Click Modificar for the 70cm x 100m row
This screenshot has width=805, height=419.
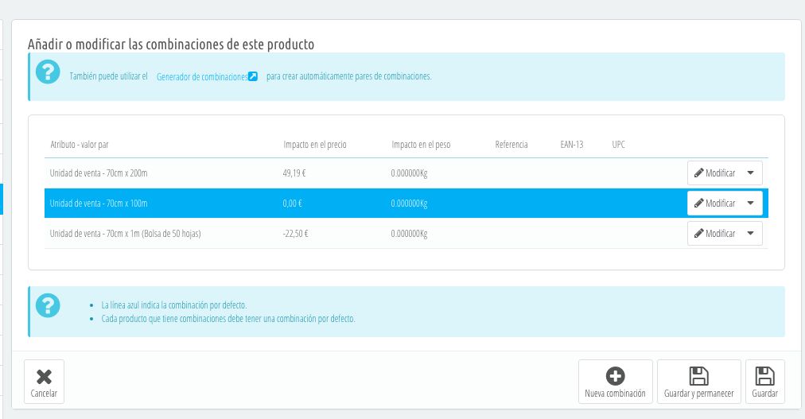(x=714, y=203)
